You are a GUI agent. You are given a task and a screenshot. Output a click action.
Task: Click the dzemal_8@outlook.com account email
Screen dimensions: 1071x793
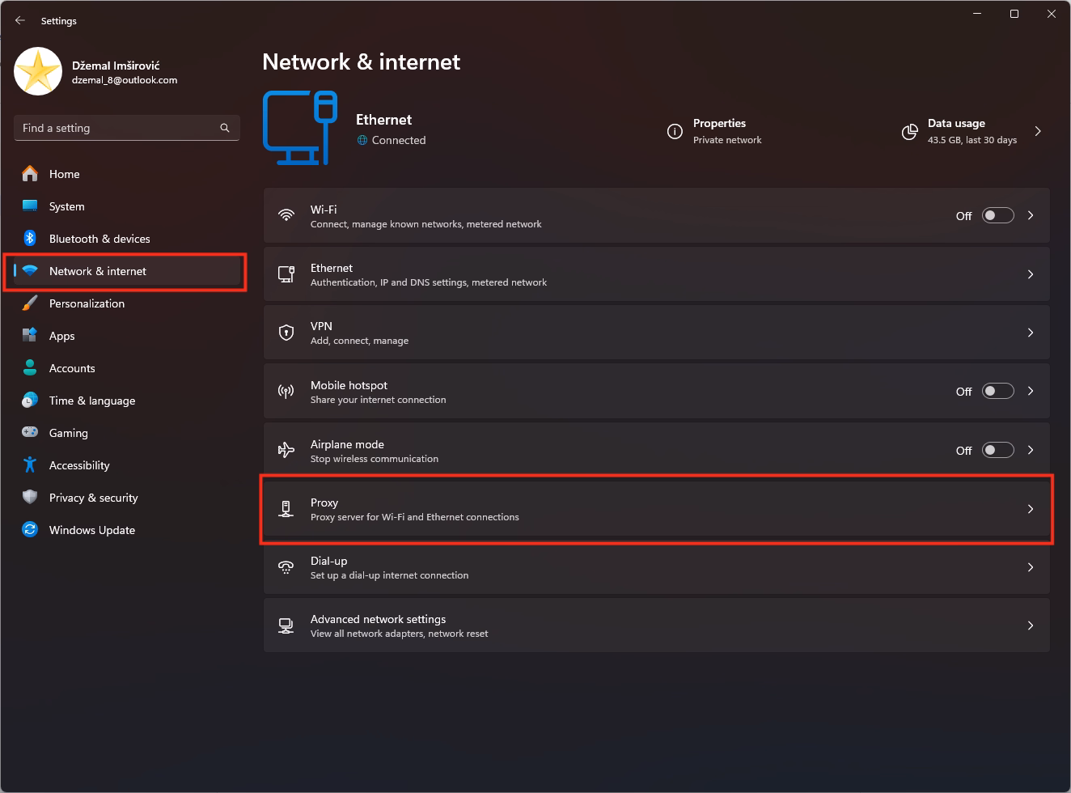[x=124, y=80]
